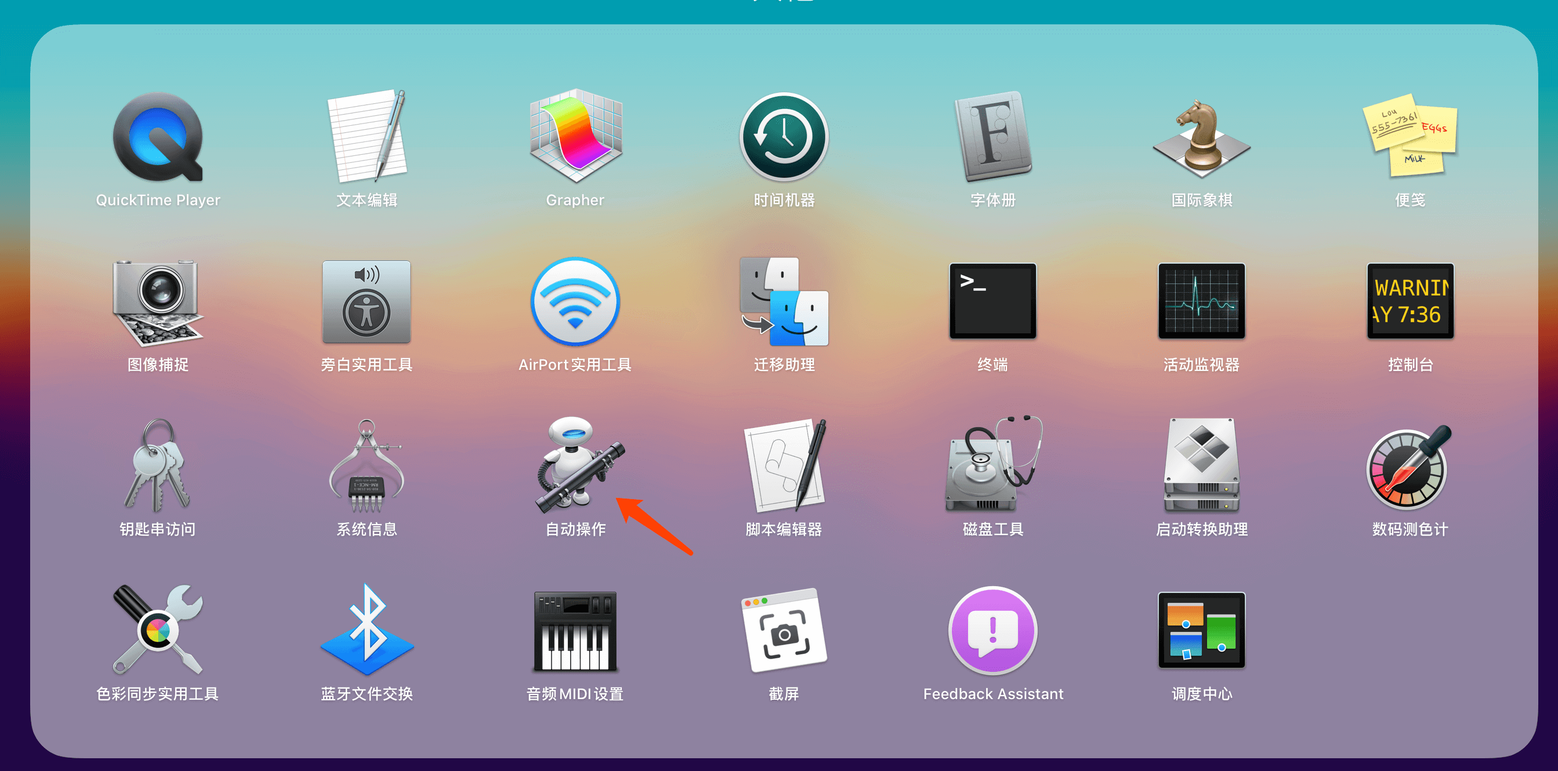Open 旁白实用工具 VoiceOver utility icon
1558x771 pixels.
[367, 301]
